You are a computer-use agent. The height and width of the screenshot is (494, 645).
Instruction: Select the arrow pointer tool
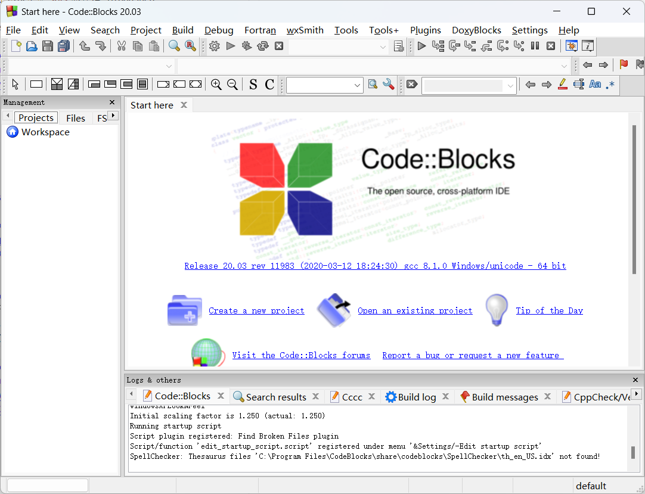point(15,85)
